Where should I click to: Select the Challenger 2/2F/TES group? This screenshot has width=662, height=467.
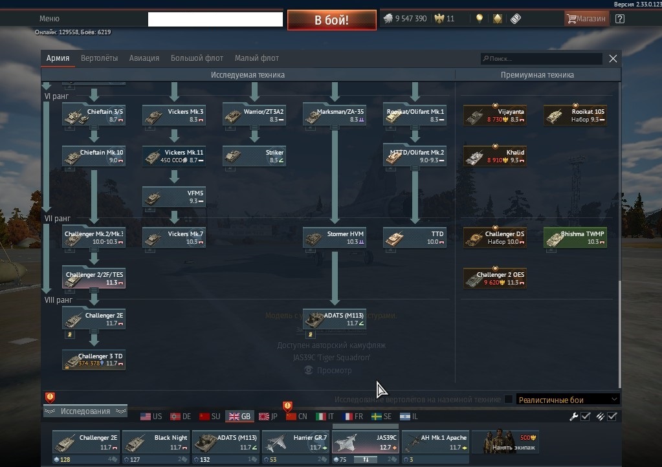click(x=94, y=278)
